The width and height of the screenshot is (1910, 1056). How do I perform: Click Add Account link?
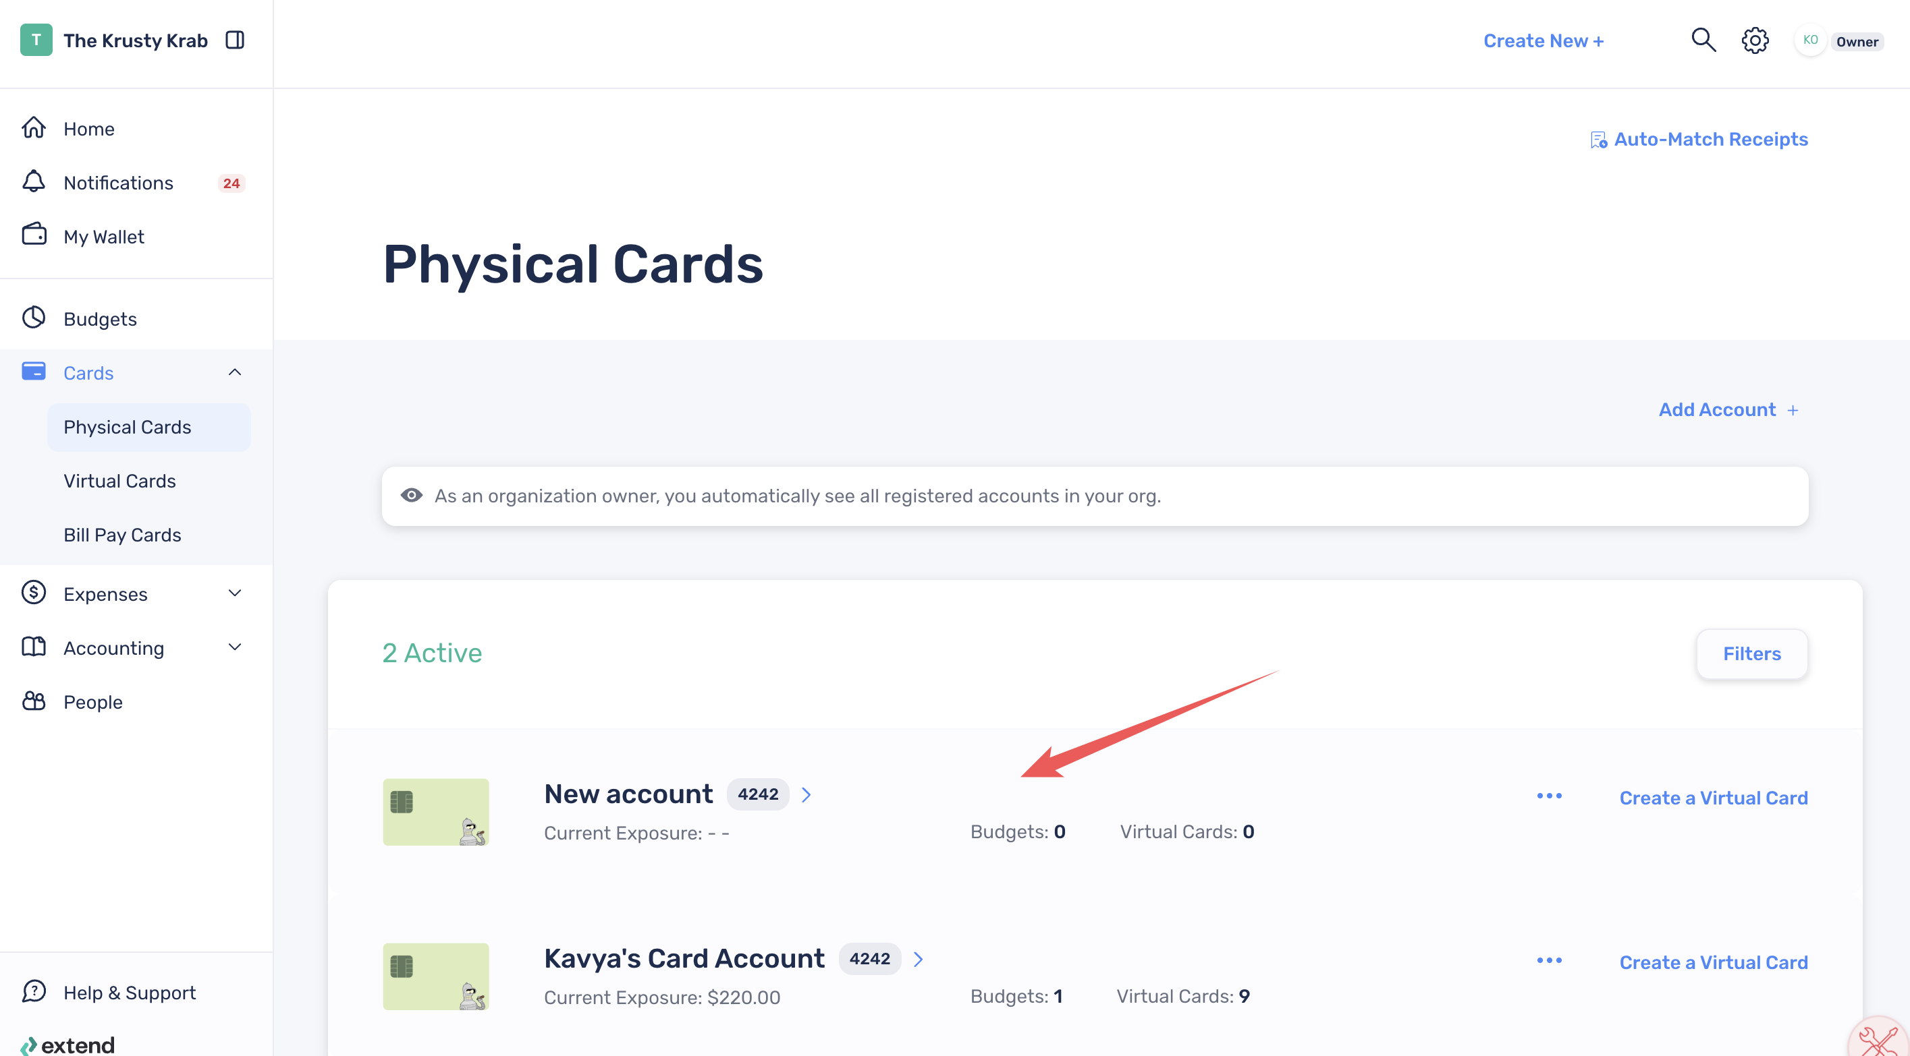tap(1728, 410)
